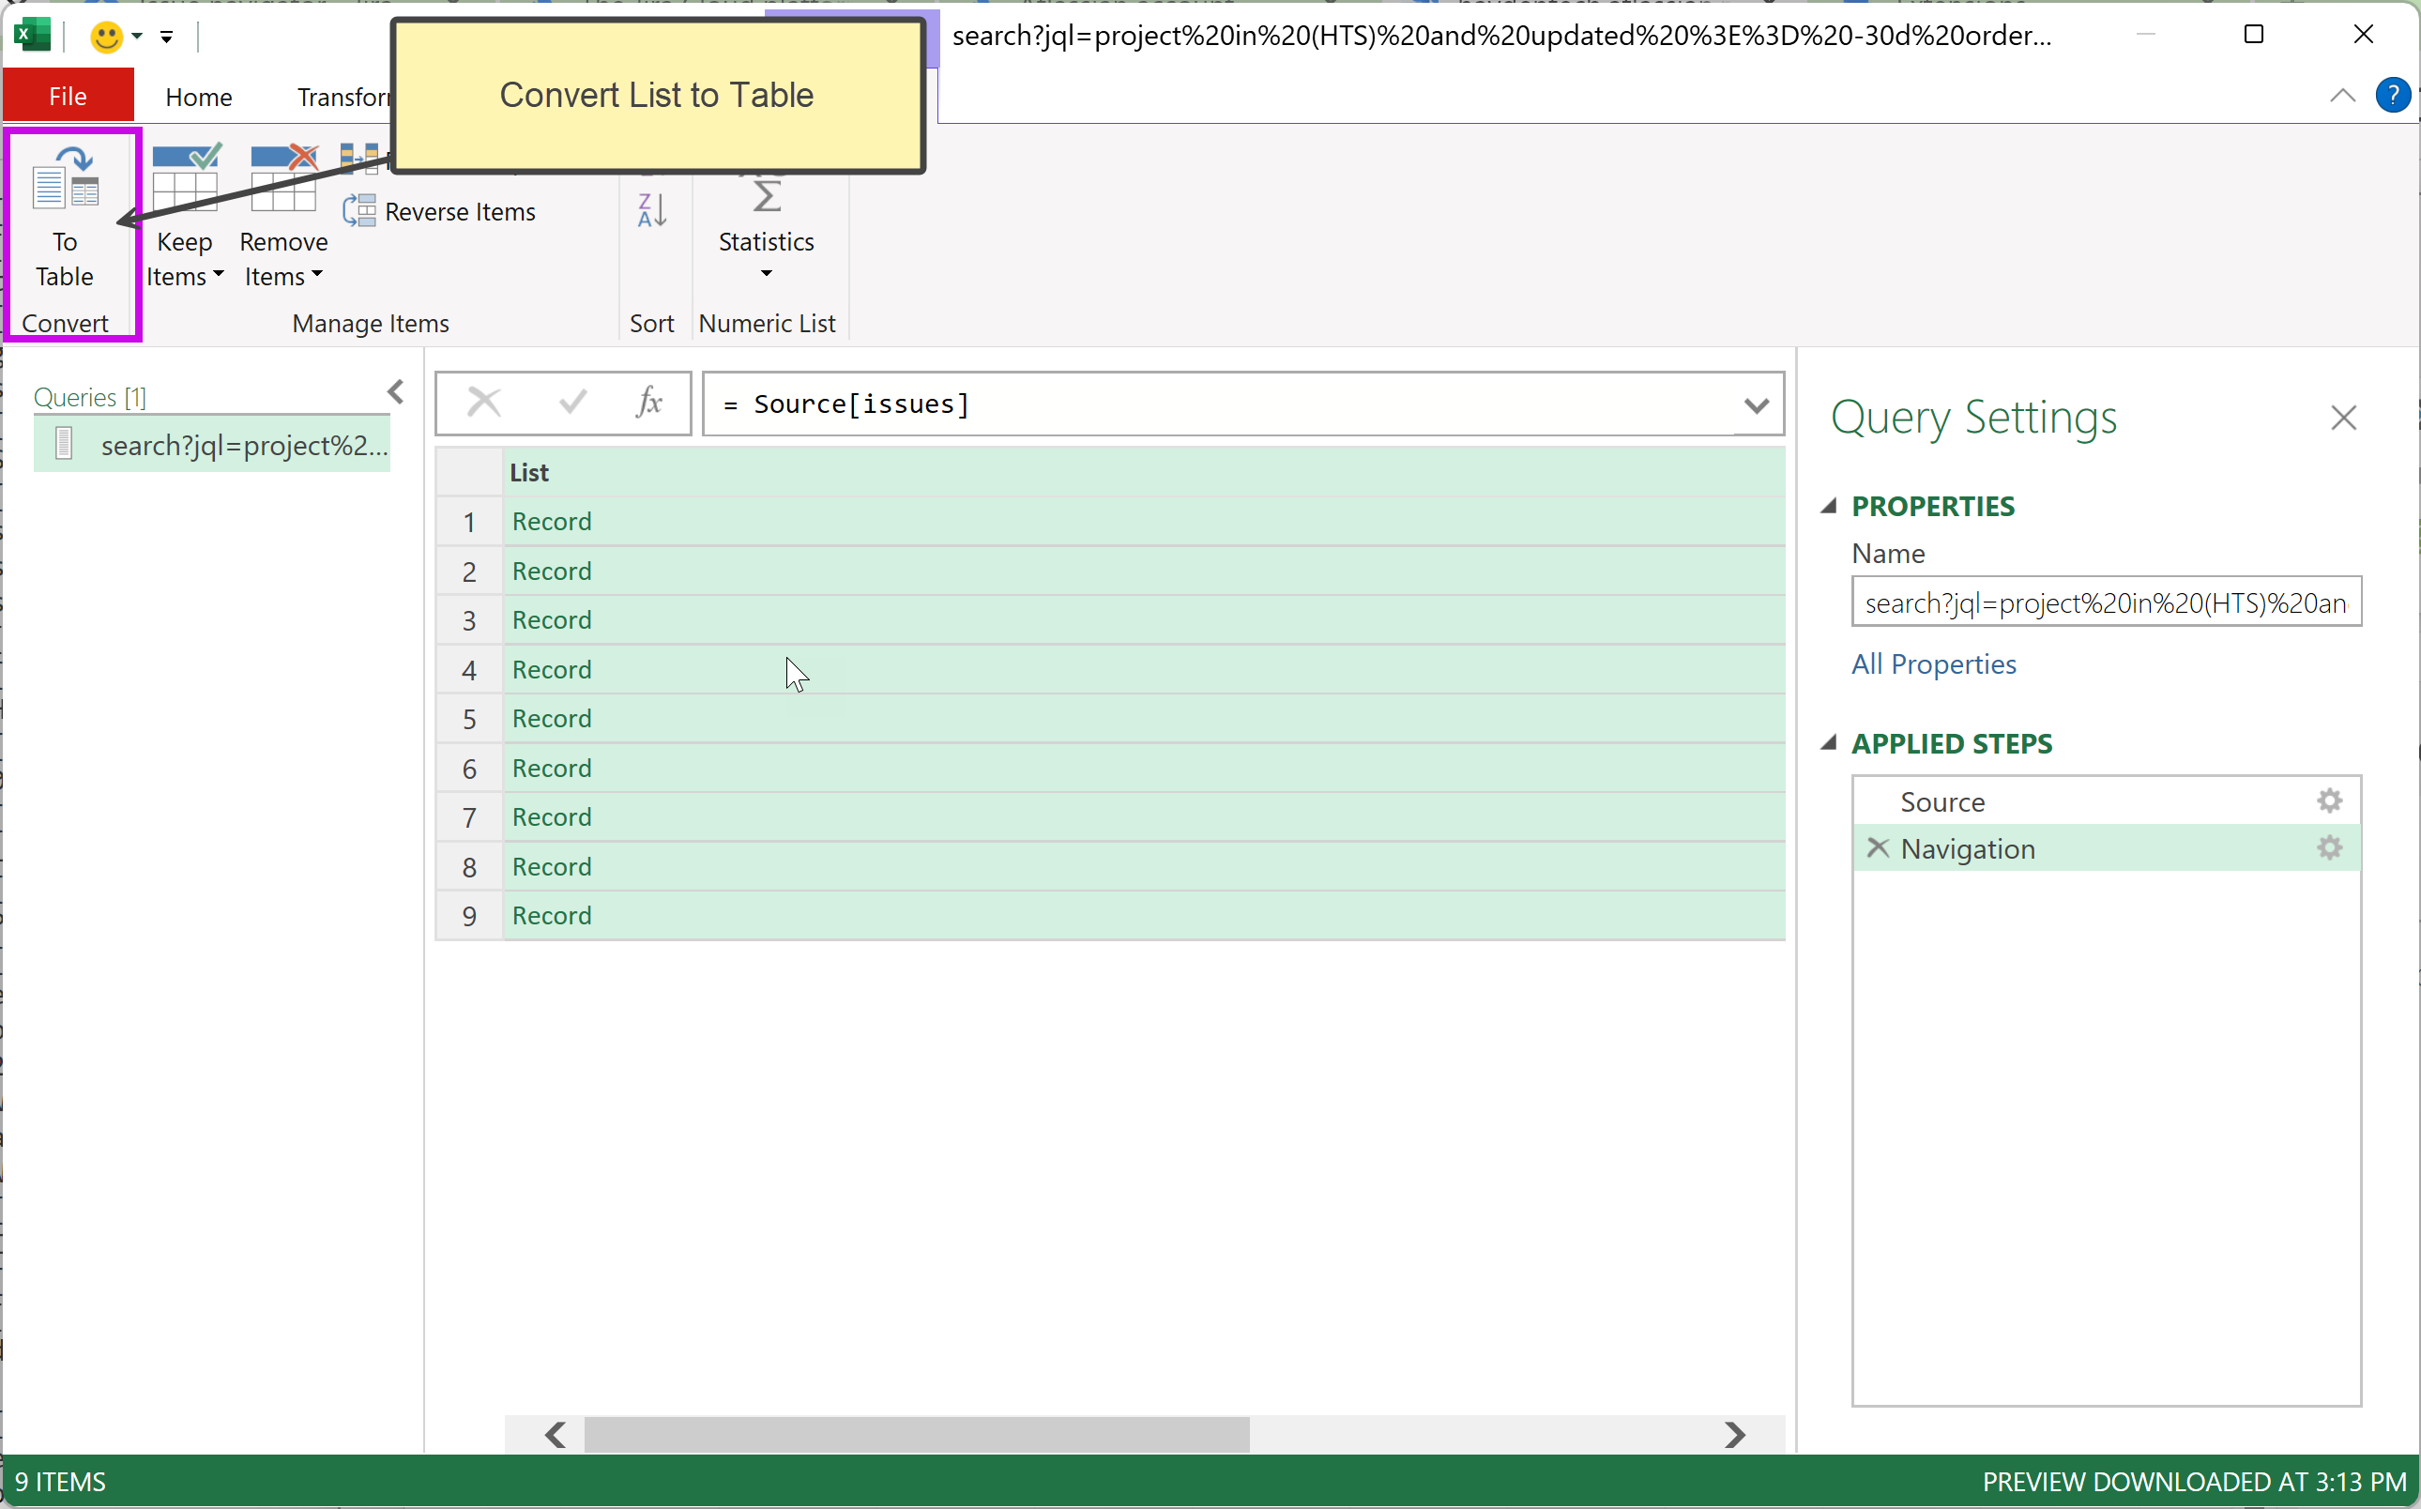Click the formula bar confirm checkmark
The image size is (2421, 1509).
coord(572,404)
